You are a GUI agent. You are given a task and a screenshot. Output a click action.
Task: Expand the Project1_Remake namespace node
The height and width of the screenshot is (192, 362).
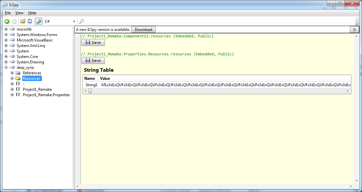[x=12, y=89]
